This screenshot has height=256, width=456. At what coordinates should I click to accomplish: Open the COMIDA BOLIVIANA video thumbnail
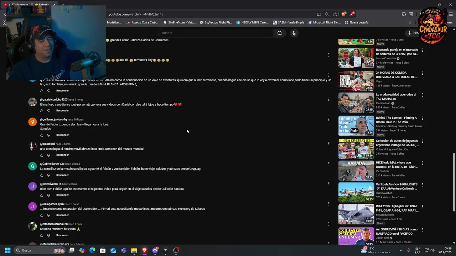point(356,80)
